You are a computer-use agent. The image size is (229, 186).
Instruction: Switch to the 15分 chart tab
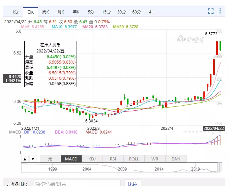106,12
